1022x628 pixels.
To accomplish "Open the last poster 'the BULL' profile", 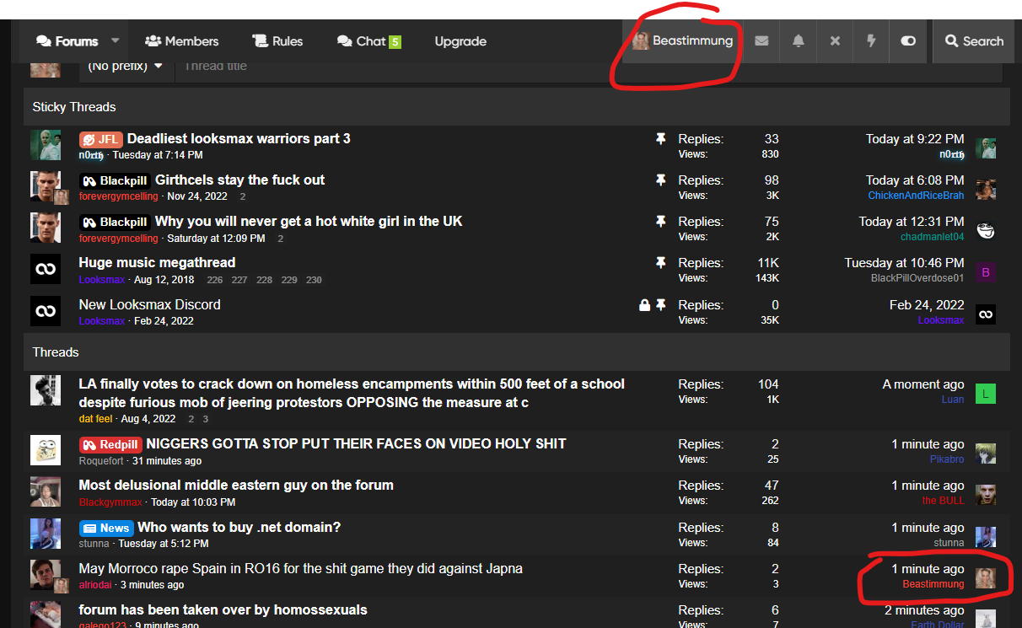I will pos(943,501).
